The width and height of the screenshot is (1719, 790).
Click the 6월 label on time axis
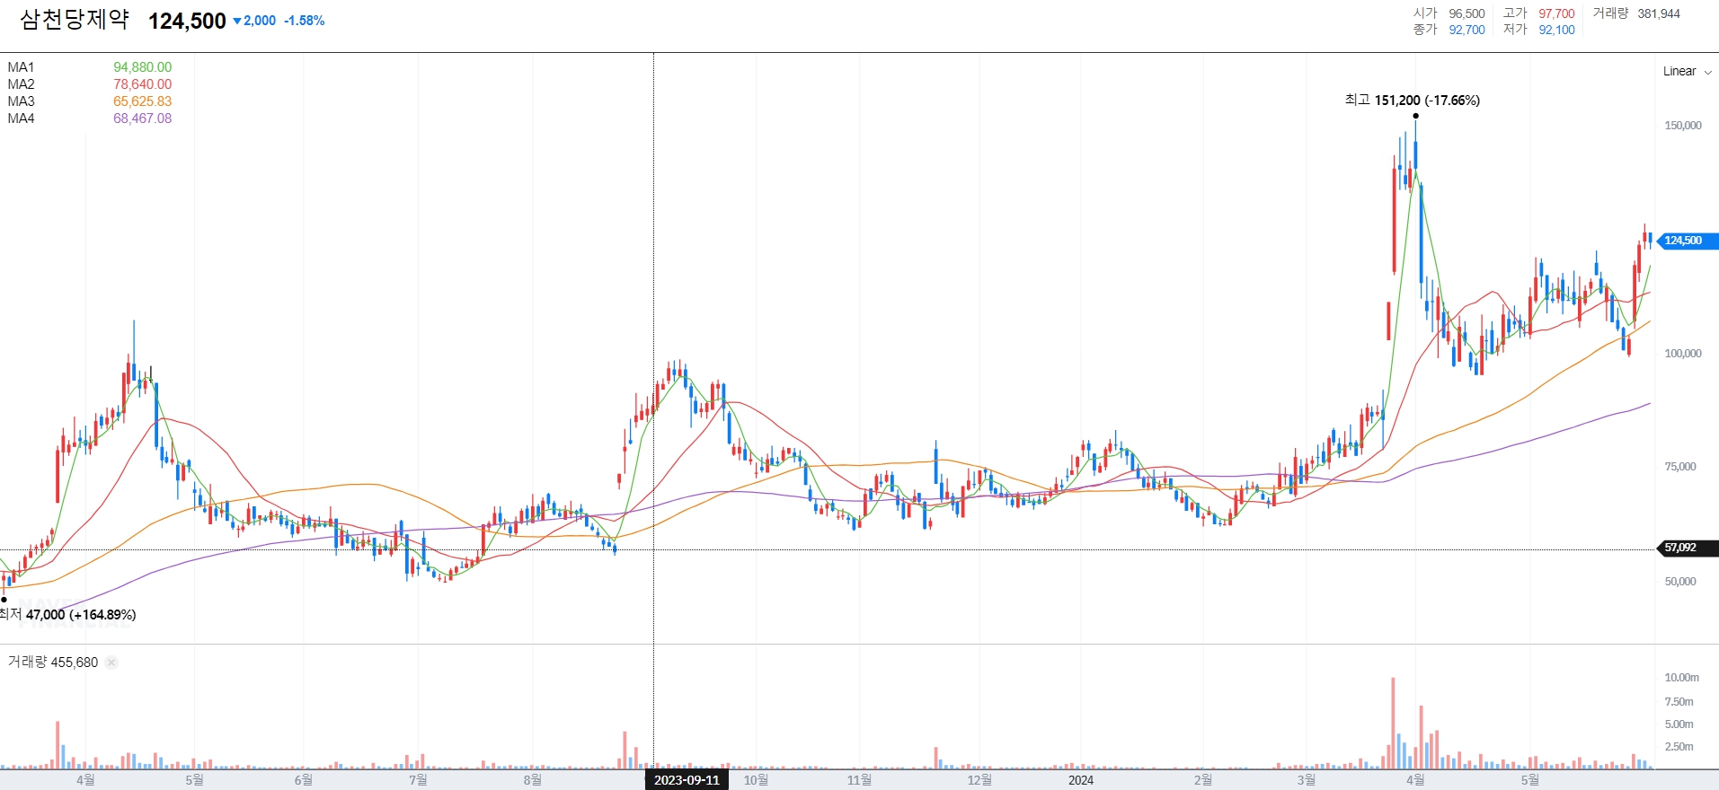tap(304, 780)
